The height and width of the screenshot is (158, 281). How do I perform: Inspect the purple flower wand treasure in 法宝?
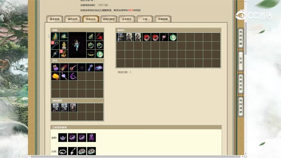[64, 76]
